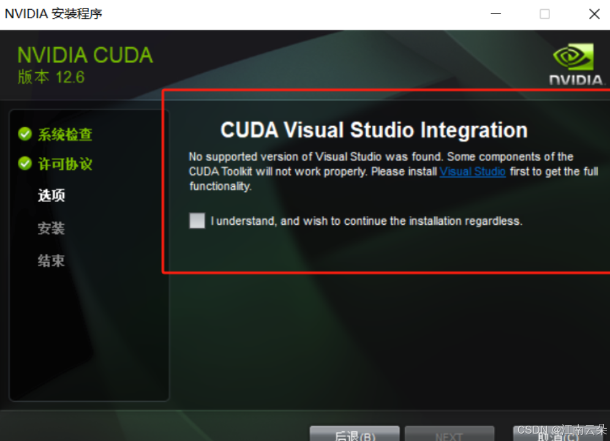
Task: Select the 安装 step in sidebar
Action: coord(51,228)
